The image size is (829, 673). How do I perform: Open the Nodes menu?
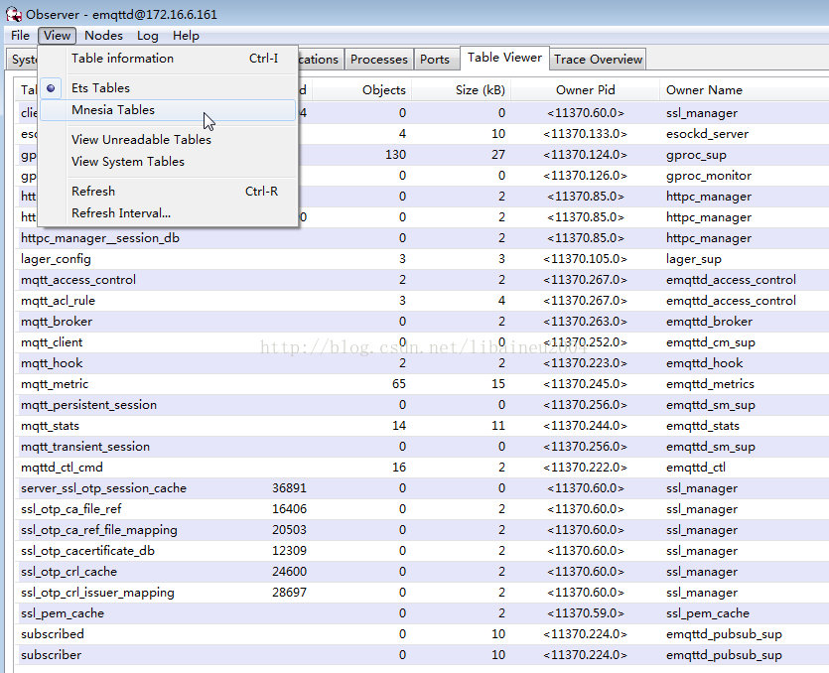103,36
